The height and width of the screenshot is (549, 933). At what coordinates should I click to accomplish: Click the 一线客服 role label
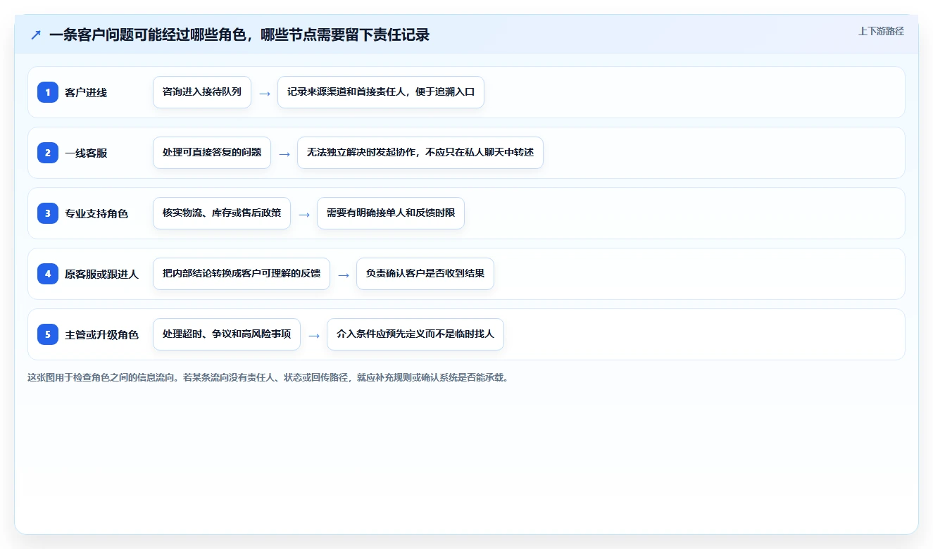tap(86, 153)
